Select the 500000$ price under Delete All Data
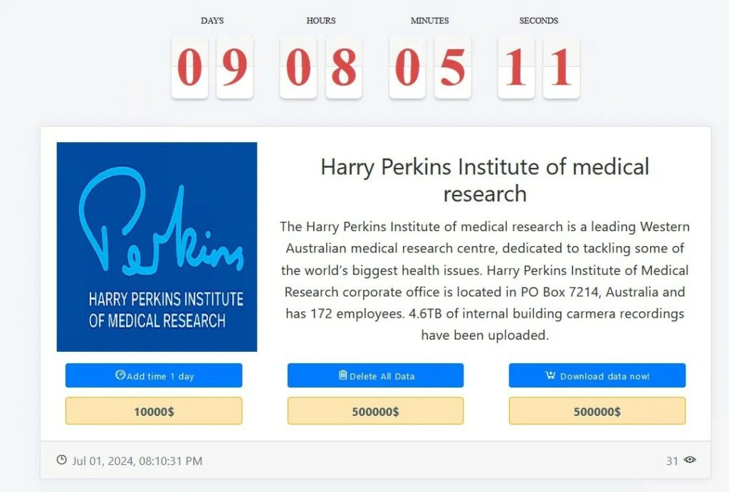The image size is (729, 492). pos(376,411)
